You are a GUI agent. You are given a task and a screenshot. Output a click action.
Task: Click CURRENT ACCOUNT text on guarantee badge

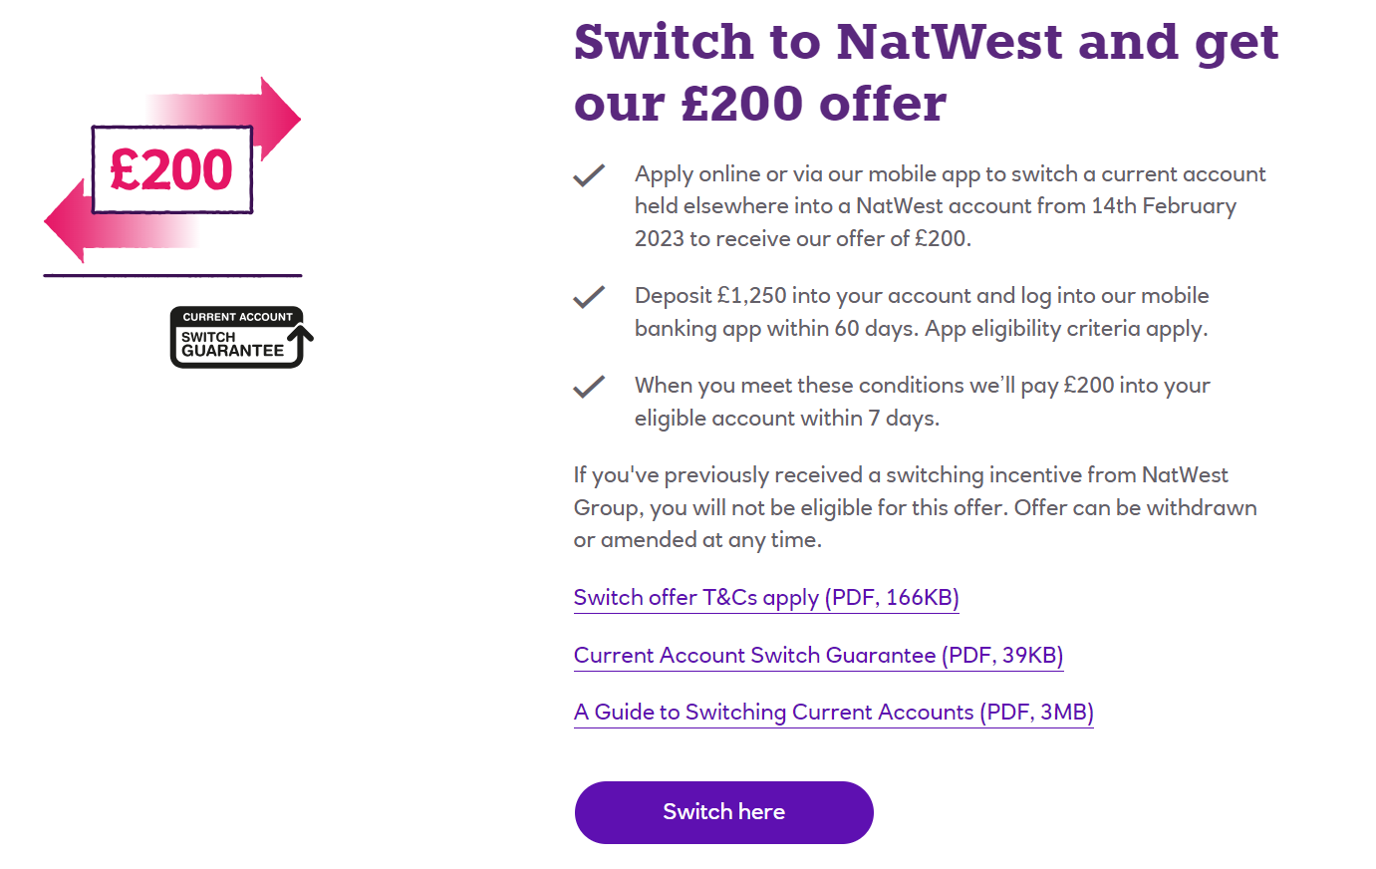point(238,317)
